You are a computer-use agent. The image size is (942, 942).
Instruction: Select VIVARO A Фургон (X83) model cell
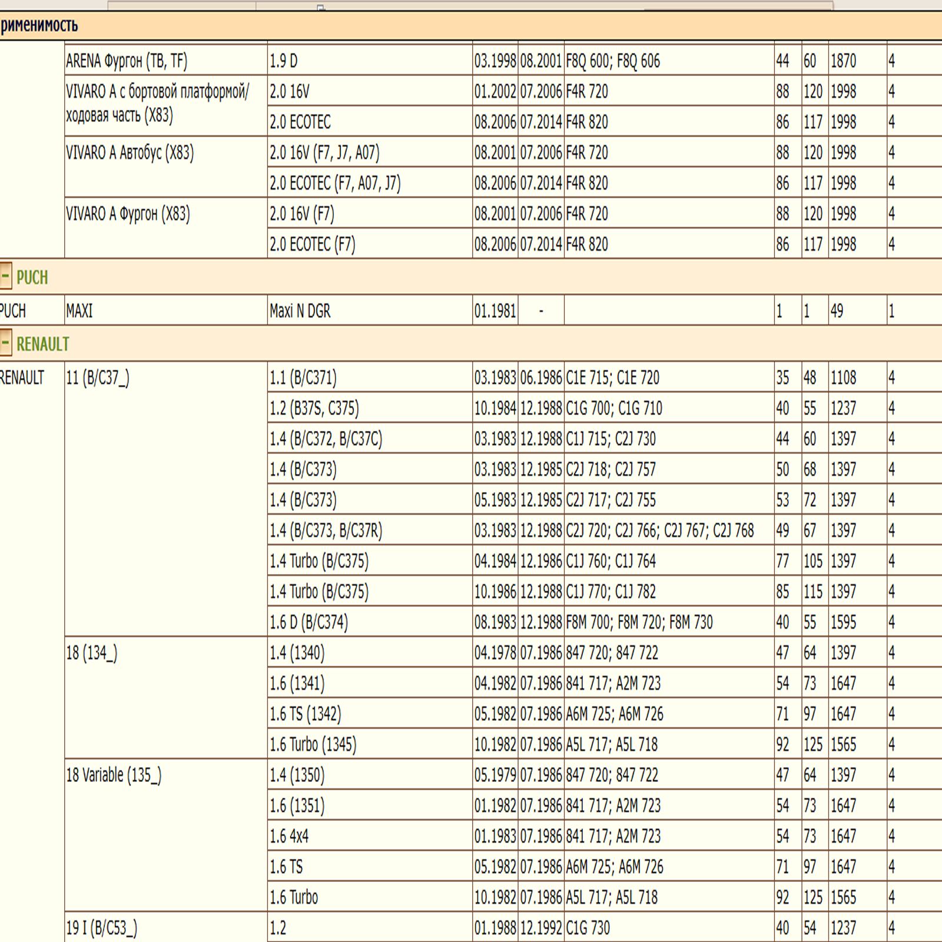(x=128, y=214)
